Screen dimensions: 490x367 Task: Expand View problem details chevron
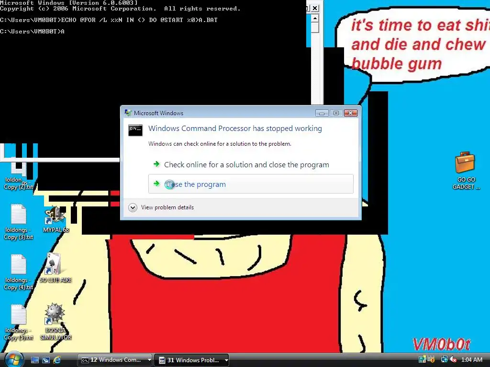(133, 207)
